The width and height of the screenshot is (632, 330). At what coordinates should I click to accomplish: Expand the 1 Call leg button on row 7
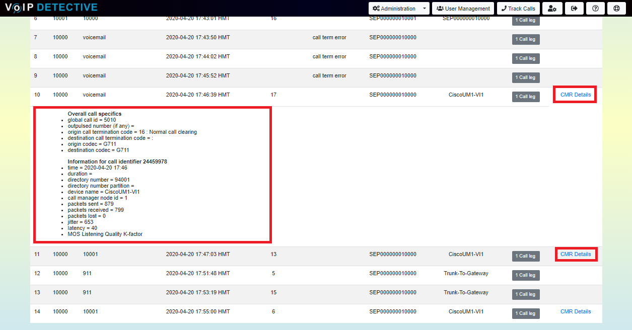click(526, 39)
